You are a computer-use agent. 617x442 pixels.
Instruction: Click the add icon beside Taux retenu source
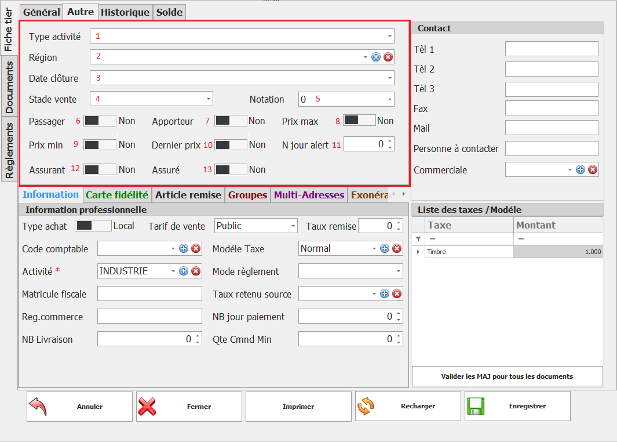coord(385,294)
